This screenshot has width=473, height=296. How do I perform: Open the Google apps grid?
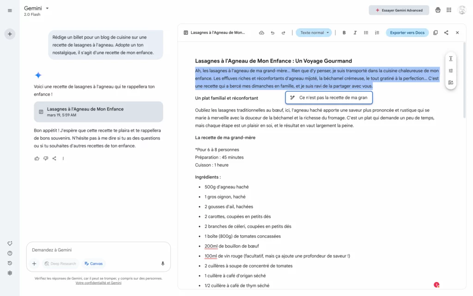point(449,10)
